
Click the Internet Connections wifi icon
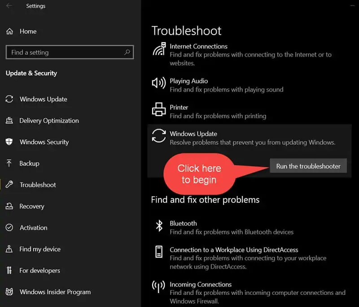(159, 49)
